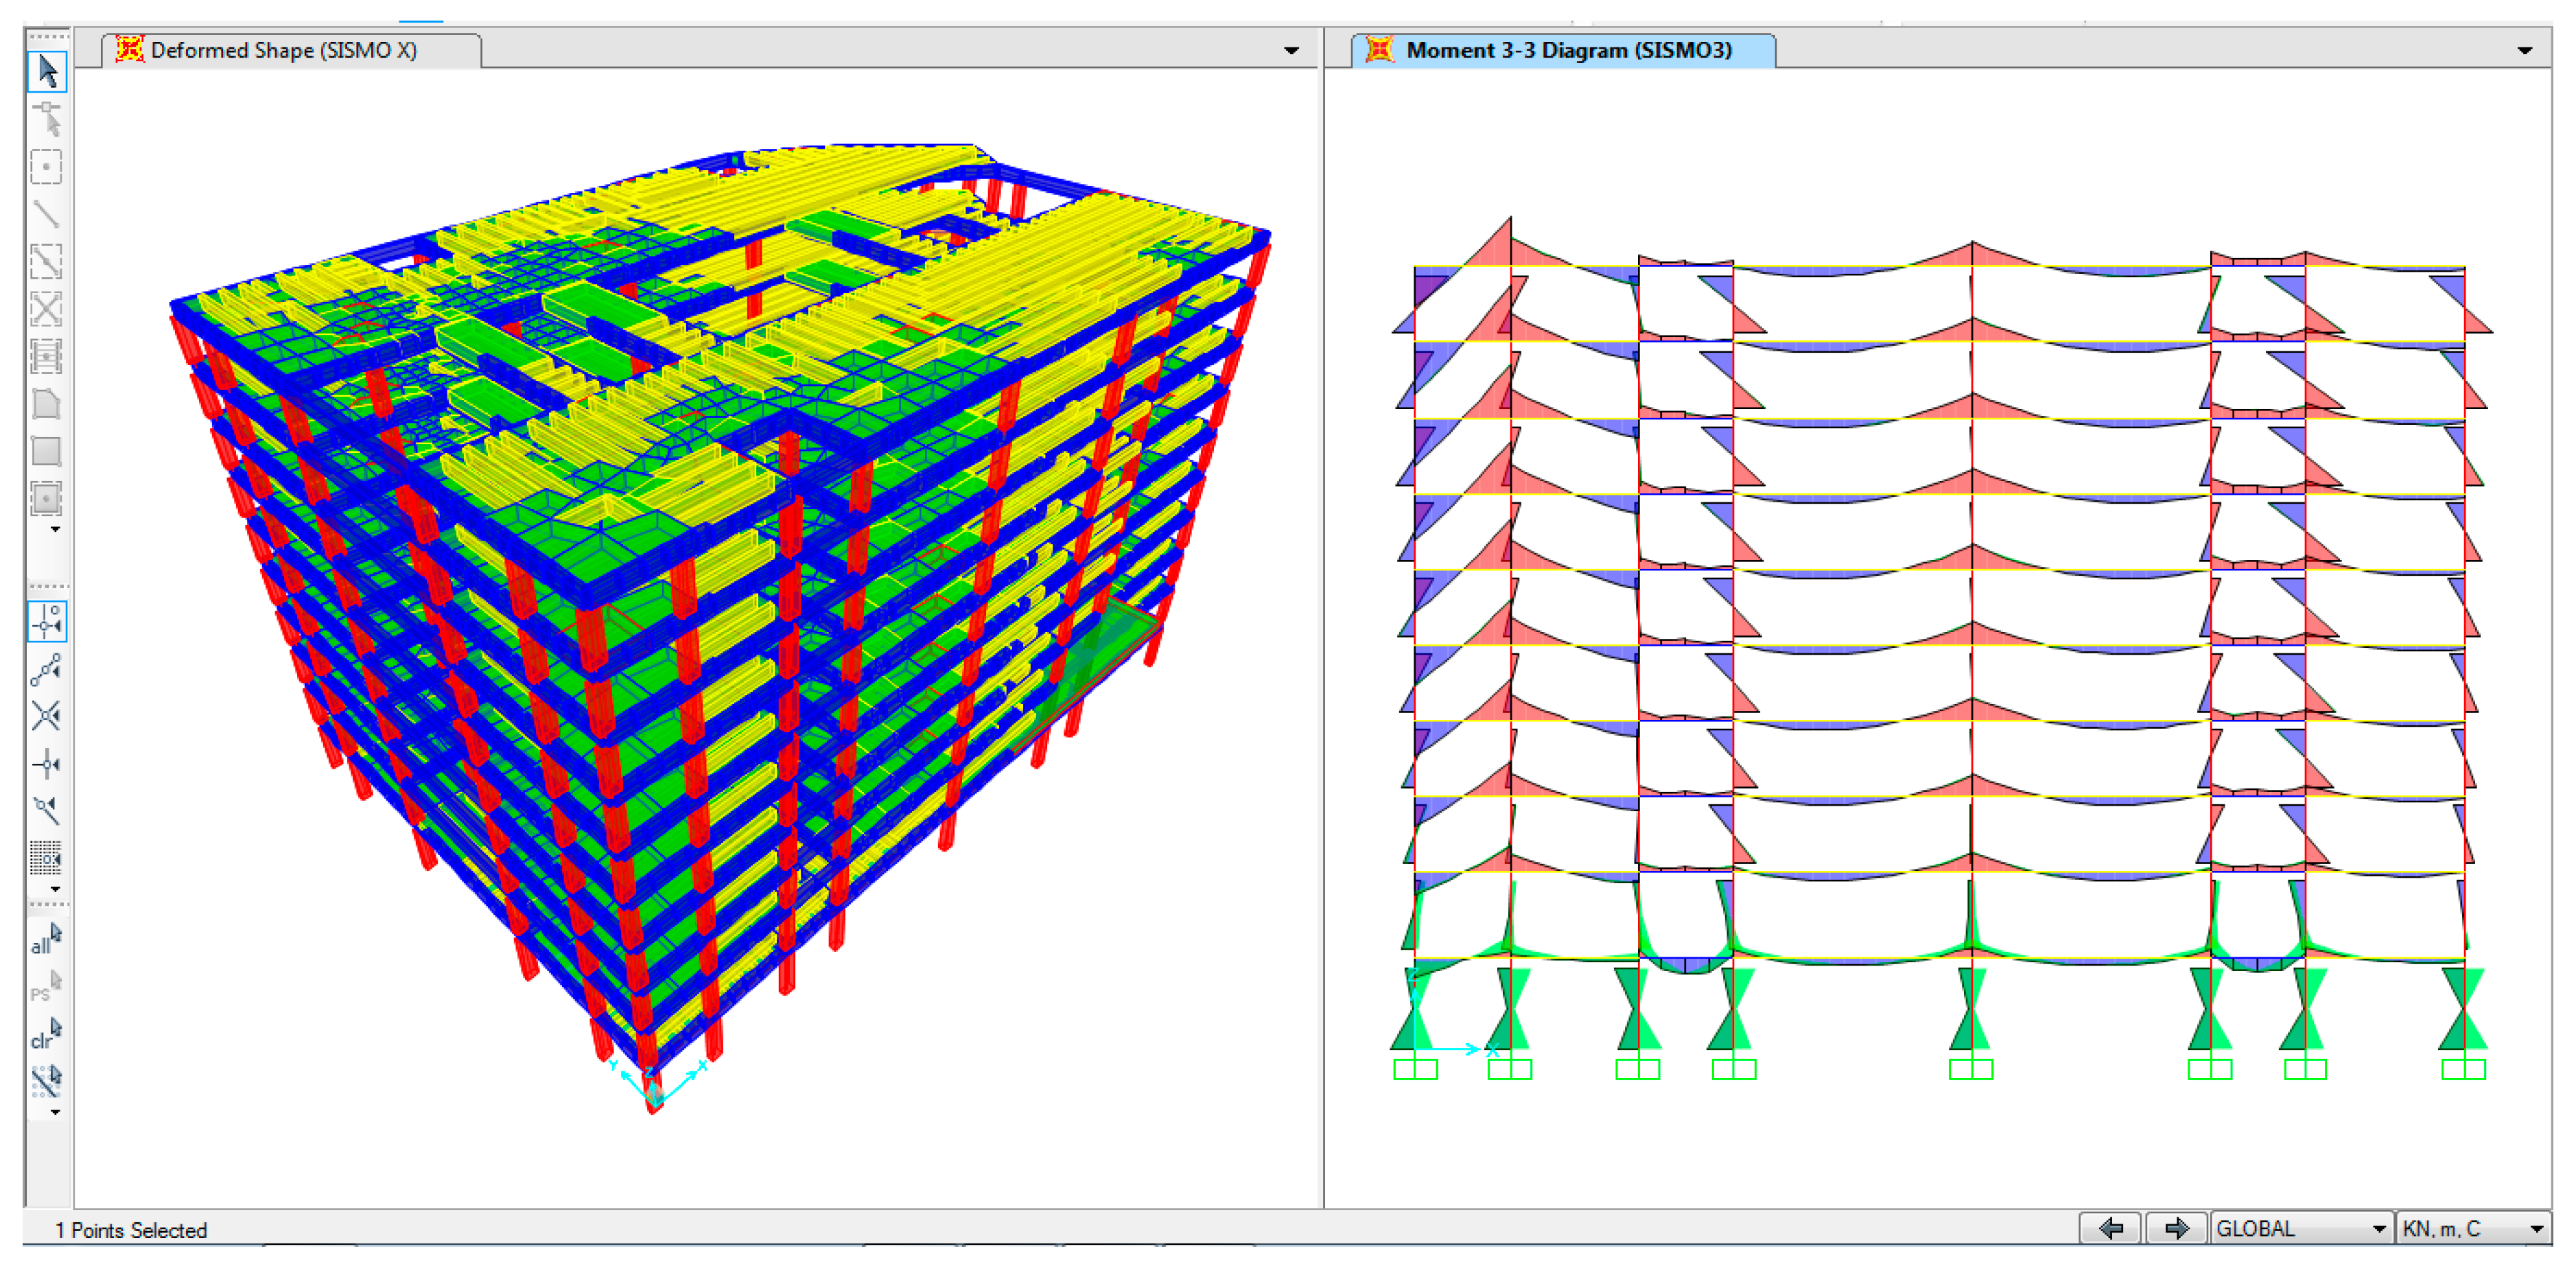The width and height of the screenshot is (2576, 1284).
Task: Toggle snap to intersections
Action: click(x=47, y=716)
